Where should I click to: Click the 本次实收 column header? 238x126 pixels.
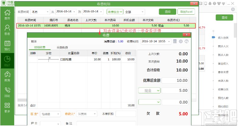click(148, 20)
